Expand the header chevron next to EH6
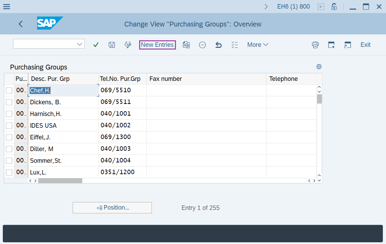386x244 pixels. coord(266,6)
